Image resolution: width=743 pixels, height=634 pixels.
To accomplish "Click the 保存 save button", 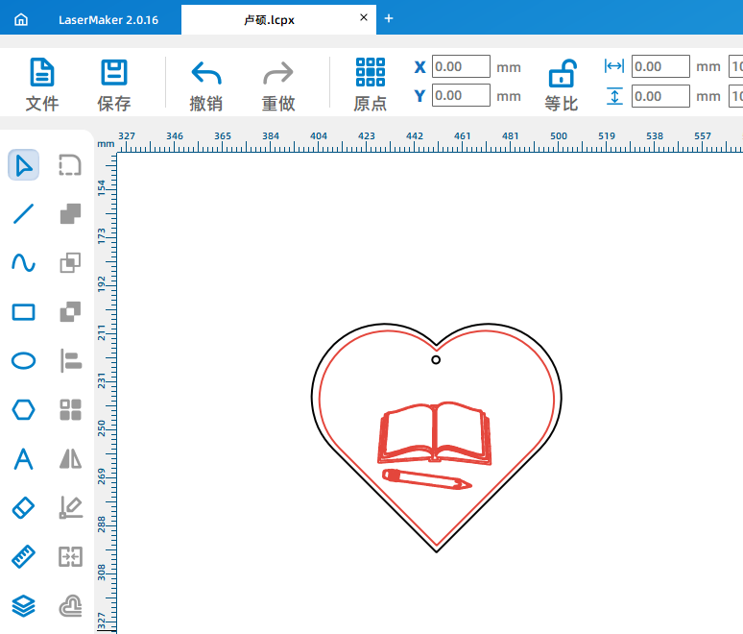I will (114, 85).
